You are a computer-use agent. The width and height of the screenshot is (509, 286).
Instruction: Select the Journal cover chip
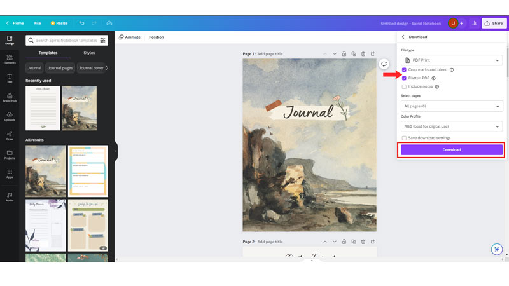(x=91, y=68)
